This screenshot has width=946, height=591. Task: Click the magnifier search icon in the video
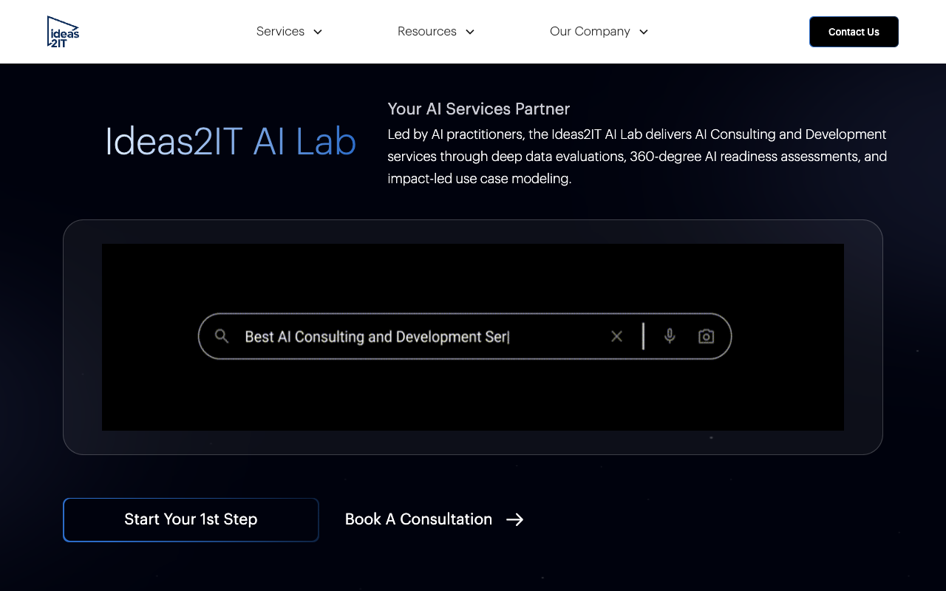[x=222, y=336]
